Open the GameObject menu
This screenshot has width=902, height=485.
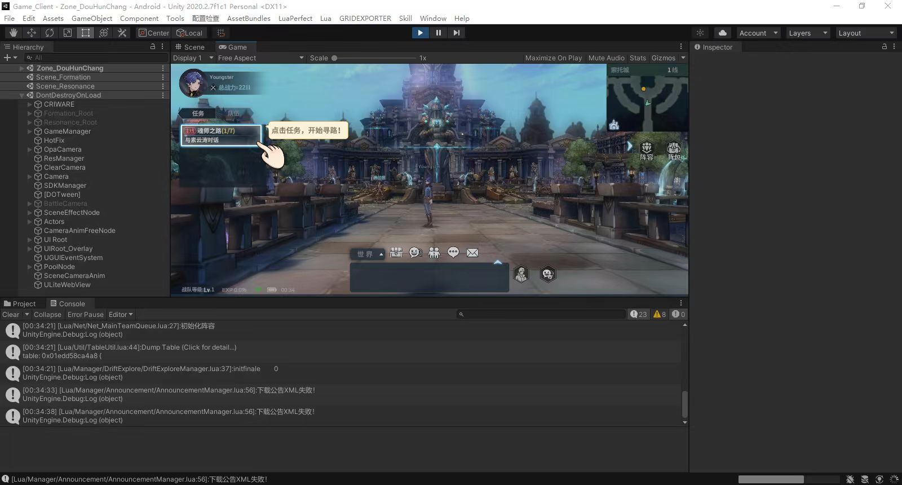(92, 18)
